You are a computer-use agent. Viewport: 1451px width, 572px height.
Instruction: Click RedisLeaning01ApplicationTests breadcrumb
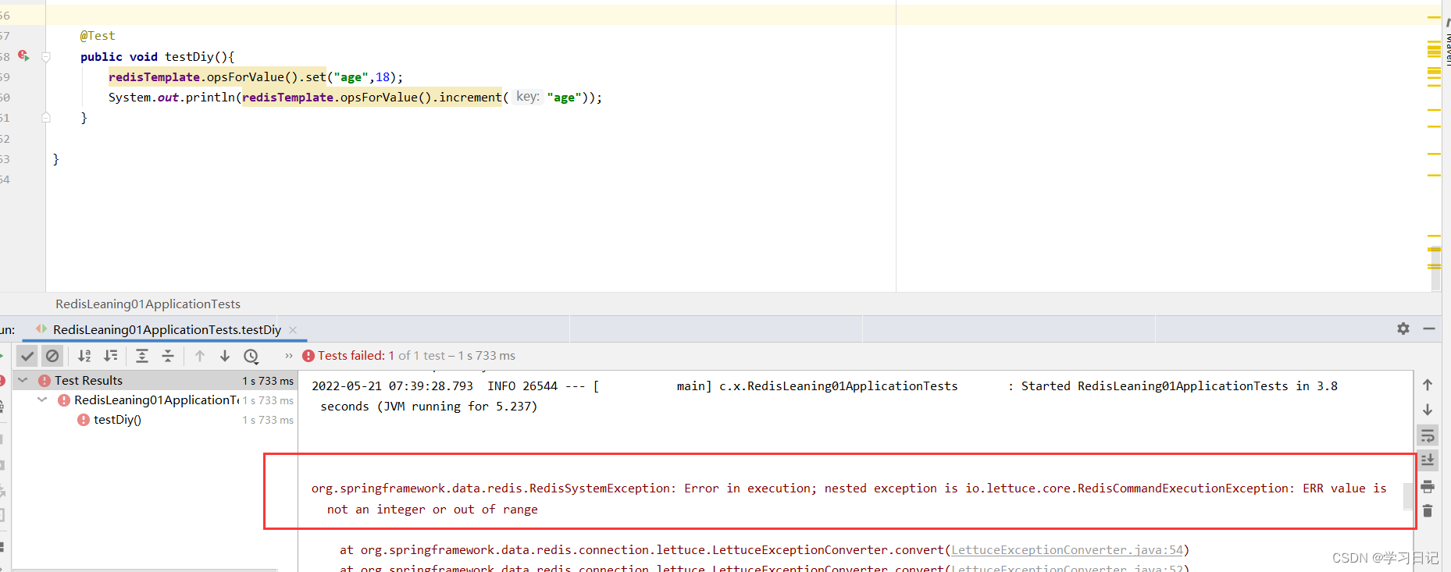148,304
